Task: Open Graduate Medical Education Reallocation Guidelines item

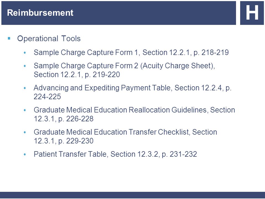Action: tap(134, 114)
